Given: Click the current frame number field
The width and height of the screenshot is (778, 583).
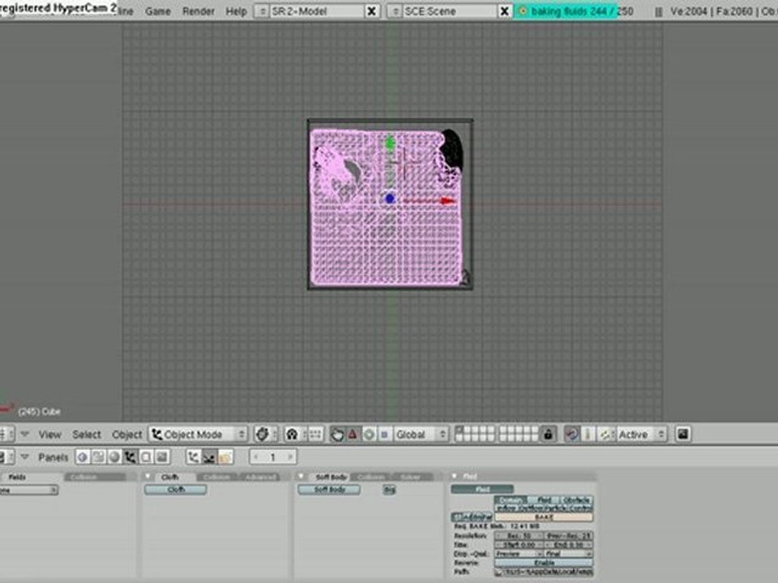Looking at the screenshot, I should point(272,457).
